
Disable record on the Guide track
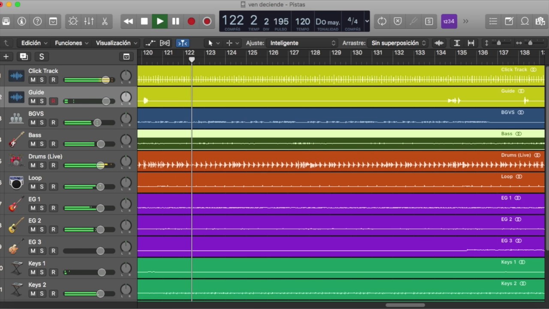53,101
